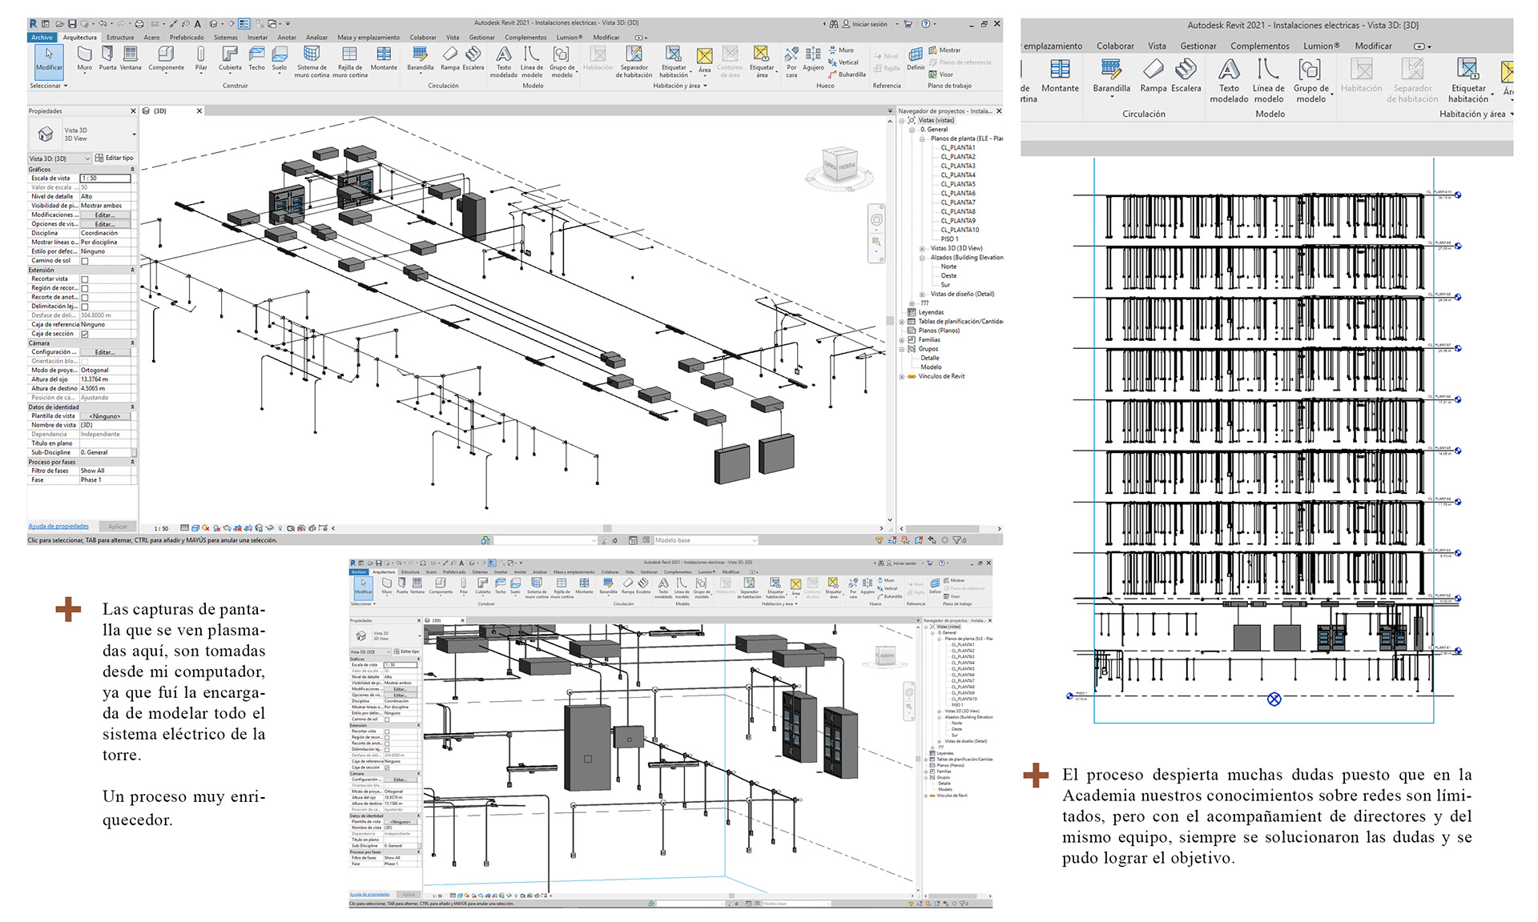The height and width of the screenshot is (922, 1538).
Task: Click the Escala de vista 1:50 field in the large Revit window
Action: pos(105,178)
